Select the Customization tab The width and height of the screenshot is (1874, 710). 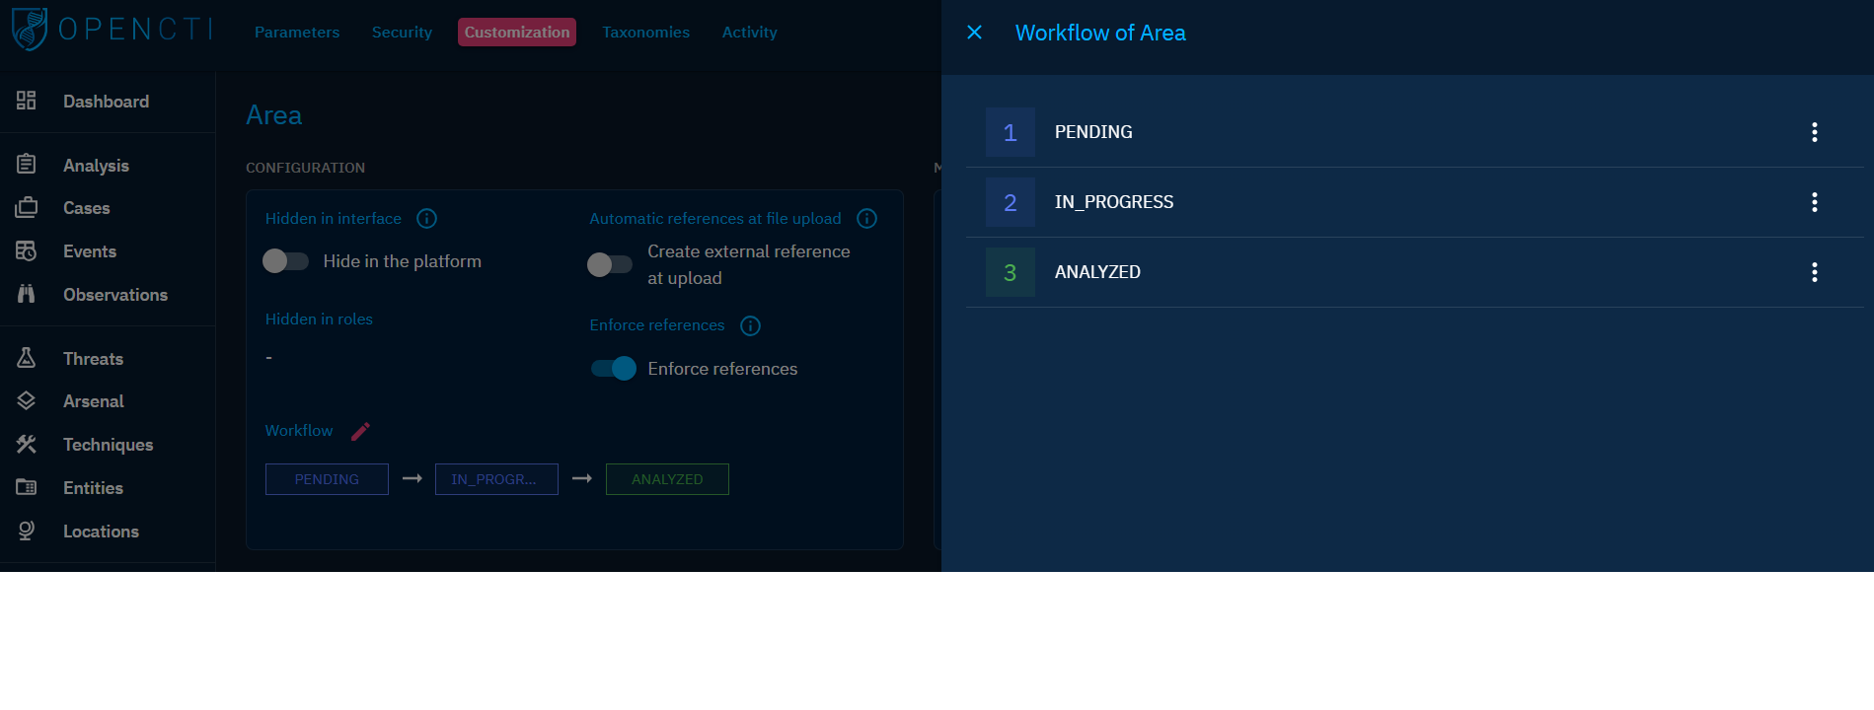click(x=517, y=33)
